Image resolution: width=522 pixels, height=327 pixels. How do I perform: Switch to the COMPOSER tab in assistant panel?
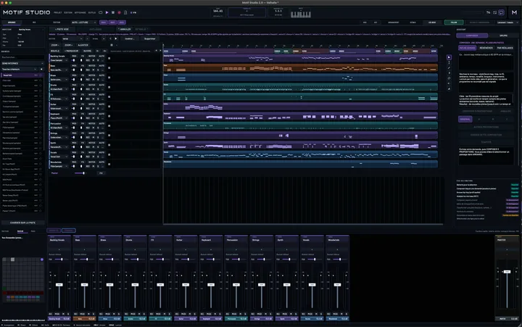(x=472, y=36)
